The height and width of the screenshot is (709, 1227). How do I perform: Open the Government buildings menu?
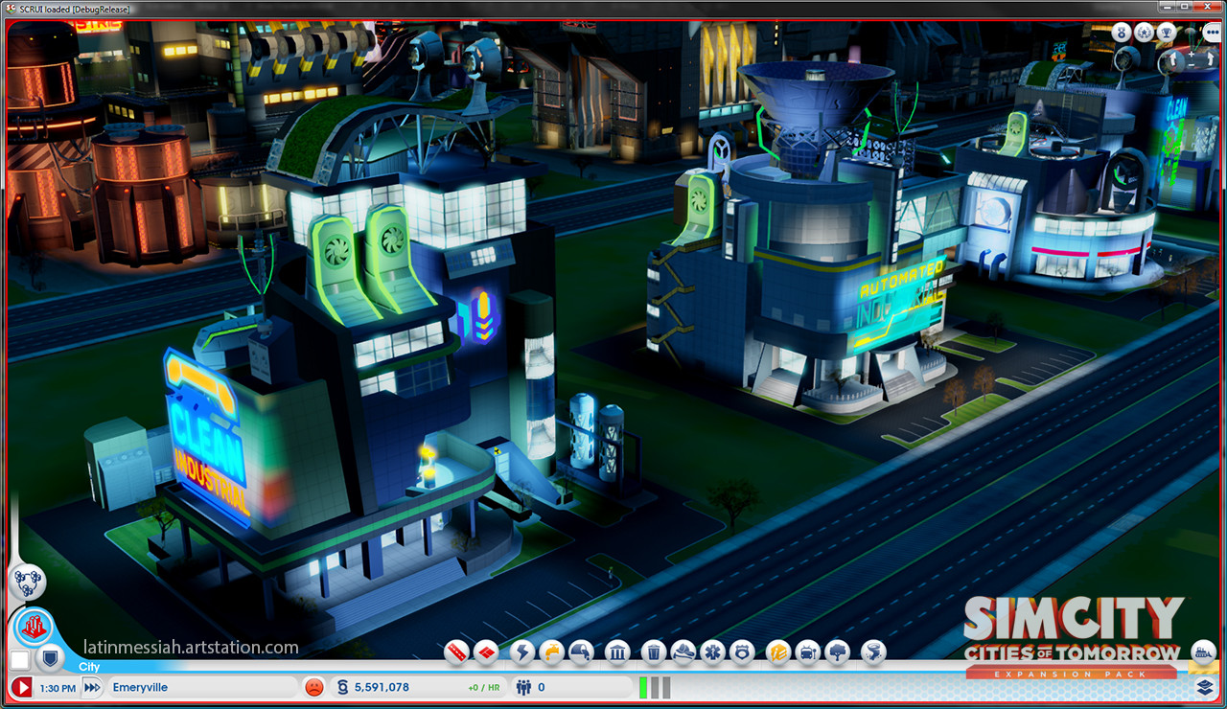617,652
